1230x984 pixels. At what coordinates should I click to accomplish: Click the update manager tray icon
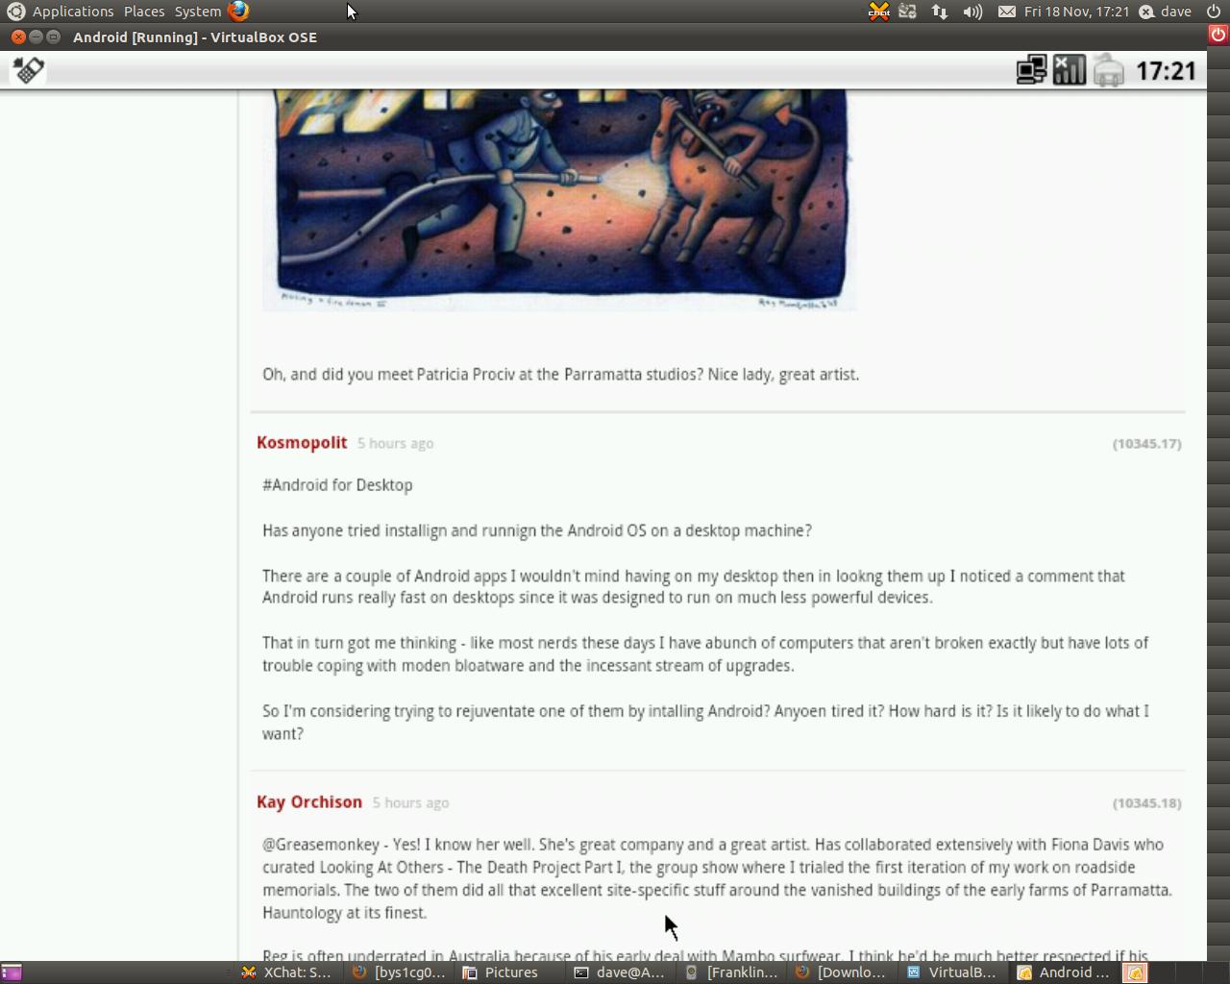click(x=908, y=12)
